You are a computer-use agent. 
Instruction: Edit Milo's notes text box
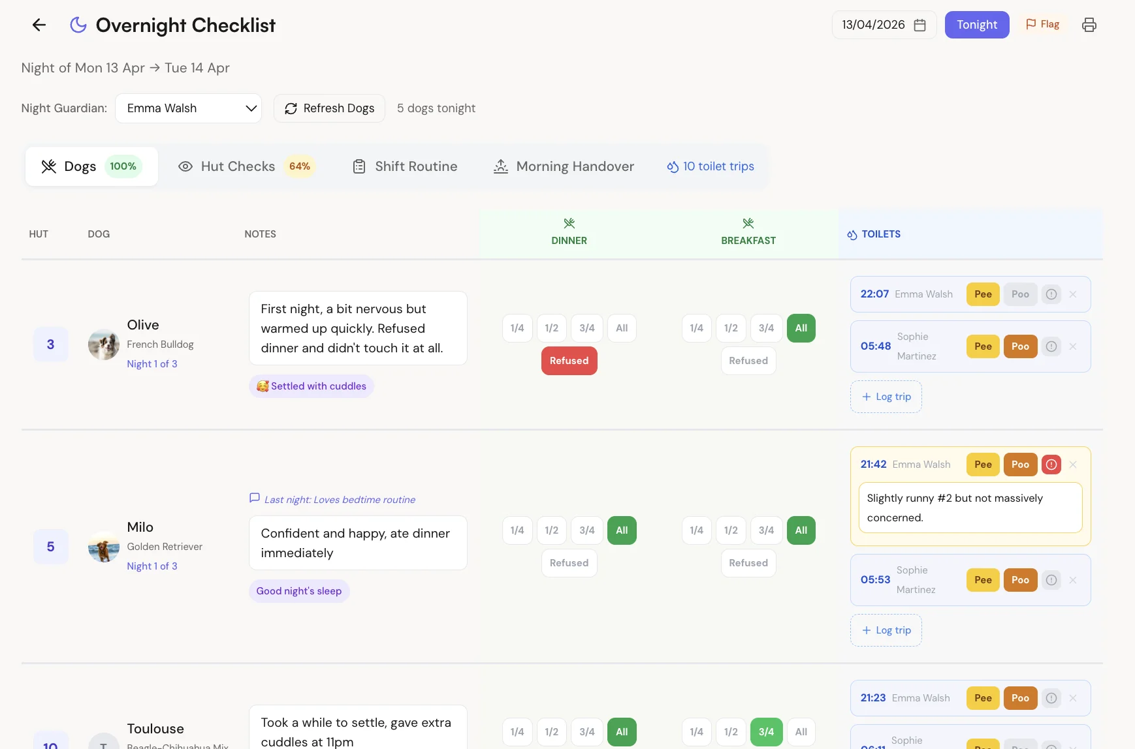(358, 543)
